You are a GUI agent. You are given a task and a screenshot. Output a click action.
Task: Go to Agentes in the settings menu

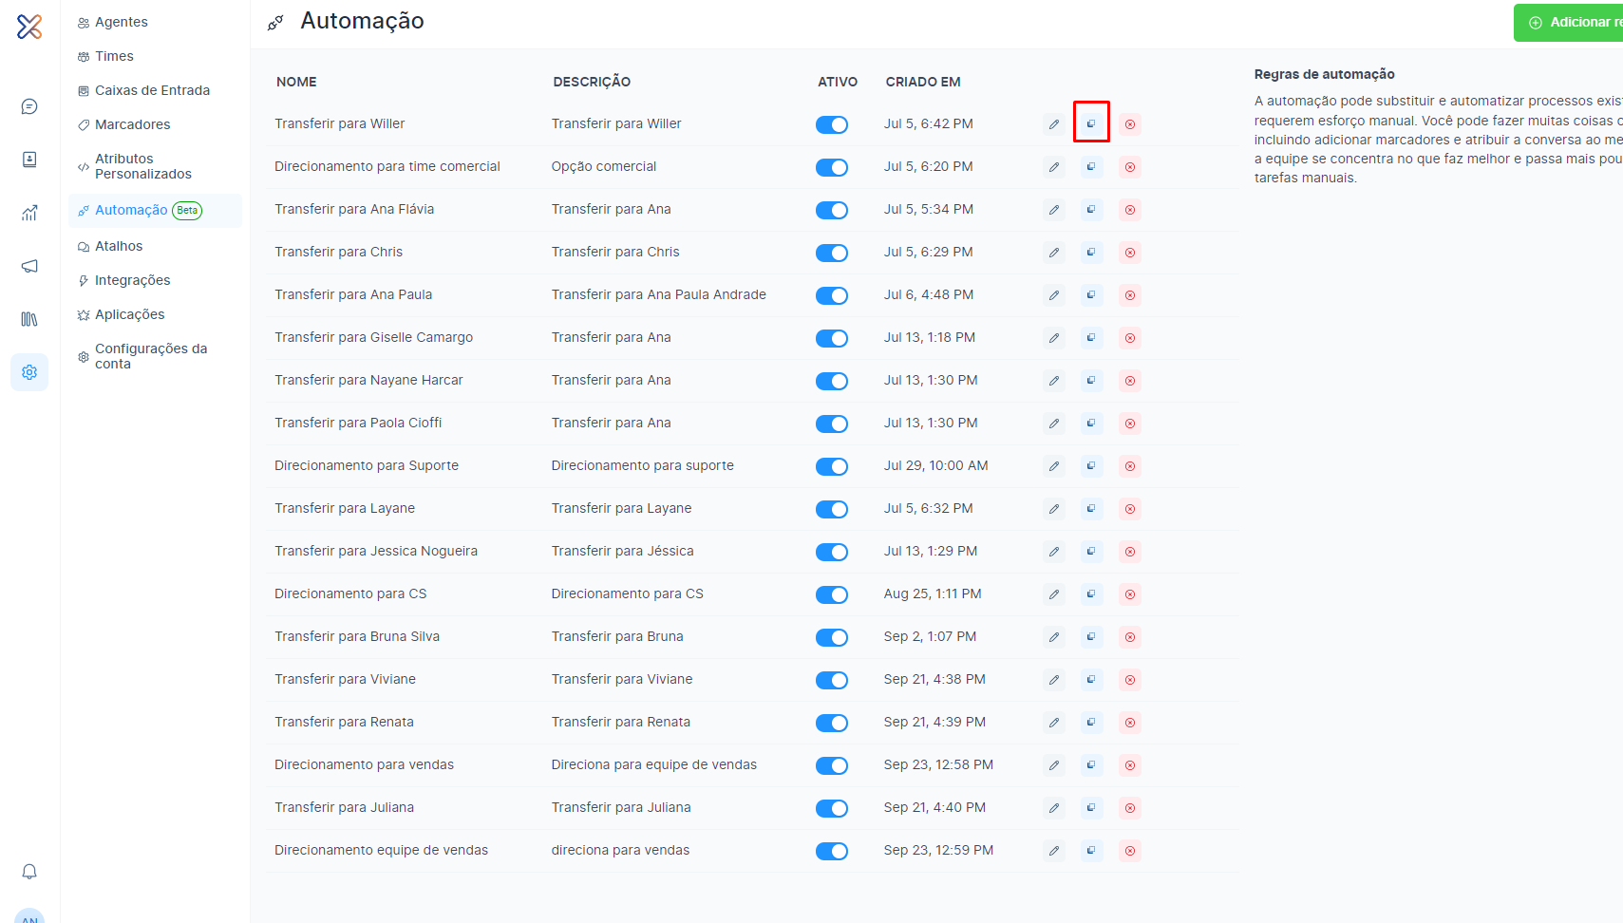[x=121, y=22]
